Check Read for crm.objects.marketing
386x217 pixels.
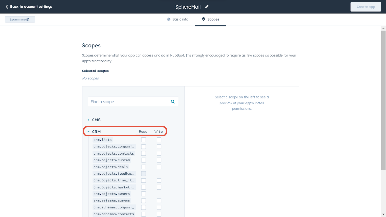point(144,187)
